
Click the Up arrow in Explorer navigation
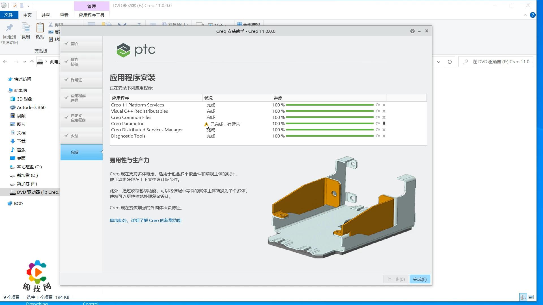[x=32, y=62]
